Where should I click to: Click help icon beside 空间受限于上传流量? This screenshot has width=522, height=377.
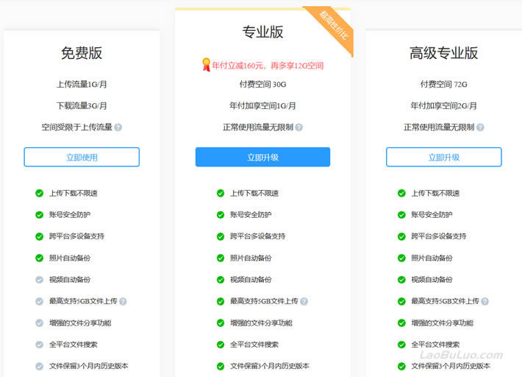point(118,127)
